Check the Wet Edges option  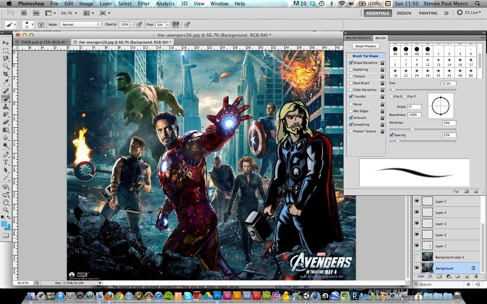(351, 111)
